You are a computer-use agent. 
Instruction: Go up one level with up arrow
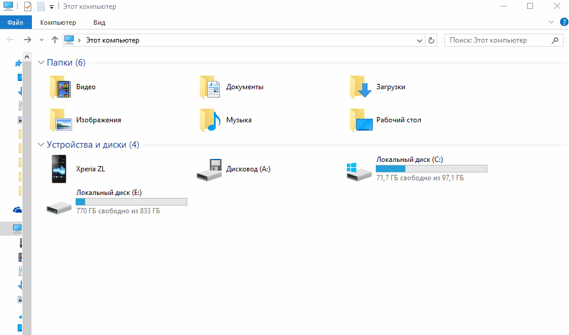(x=55, y=40)
